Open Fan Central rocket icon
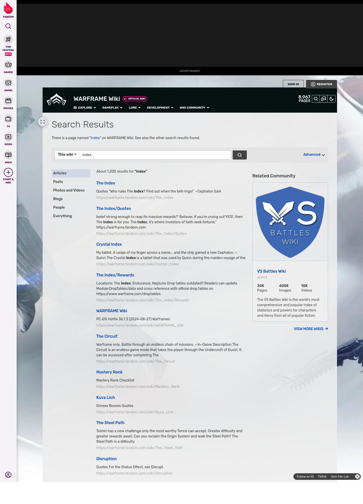Screen dimensions: 363x504 coord(8,39)
